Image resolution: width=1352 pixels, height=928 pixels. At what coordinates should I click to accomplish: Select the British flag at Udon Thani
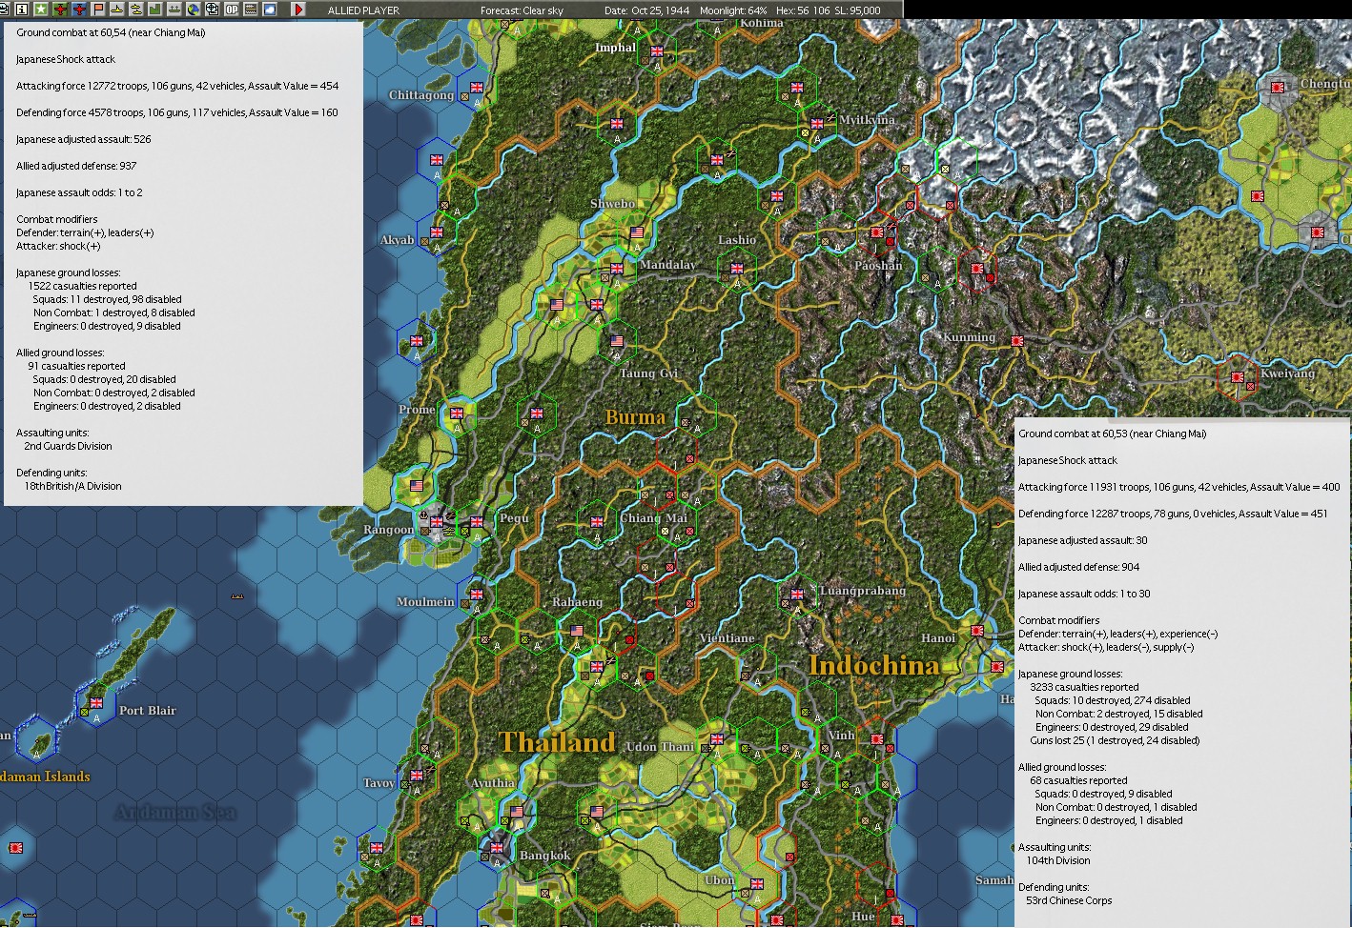coord(717,739)
